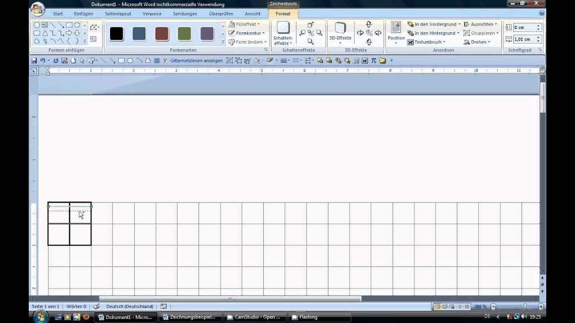
Task: Select the pointer selection tool icon
Action: pos(82,61)
